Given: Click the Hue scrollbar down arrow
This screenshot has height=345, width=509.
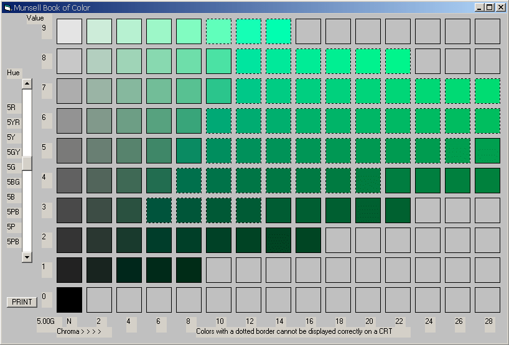Looking at the screenshot, I should click(x=27, y=257).
